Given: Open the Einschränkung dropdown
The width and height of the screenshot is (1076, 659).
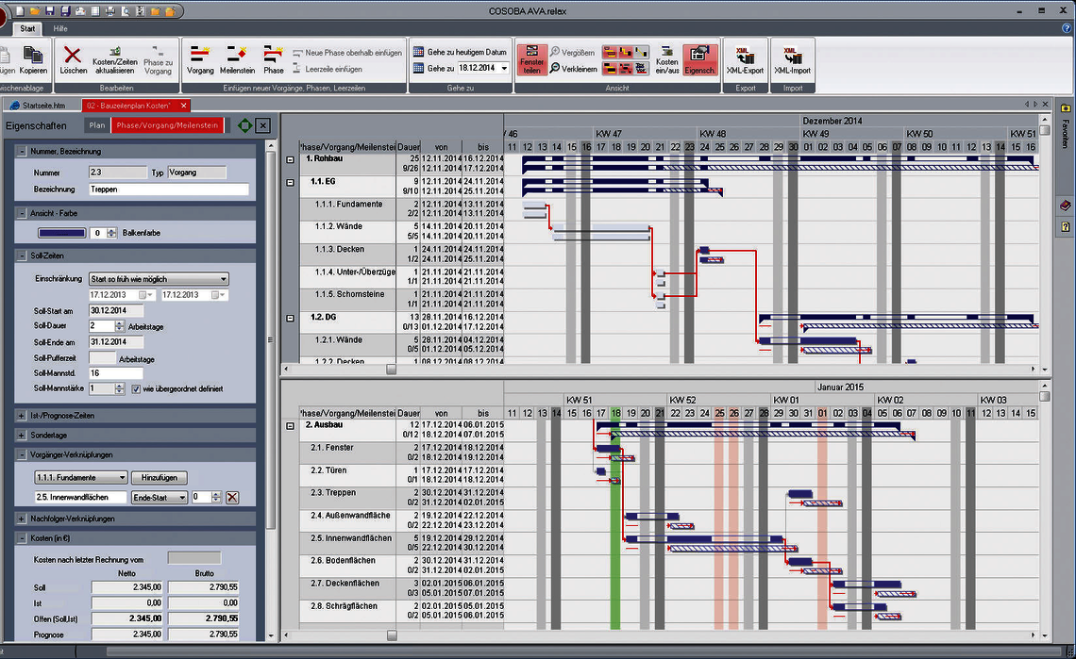Looking at the screenshot, I should [x=159, y=279].
